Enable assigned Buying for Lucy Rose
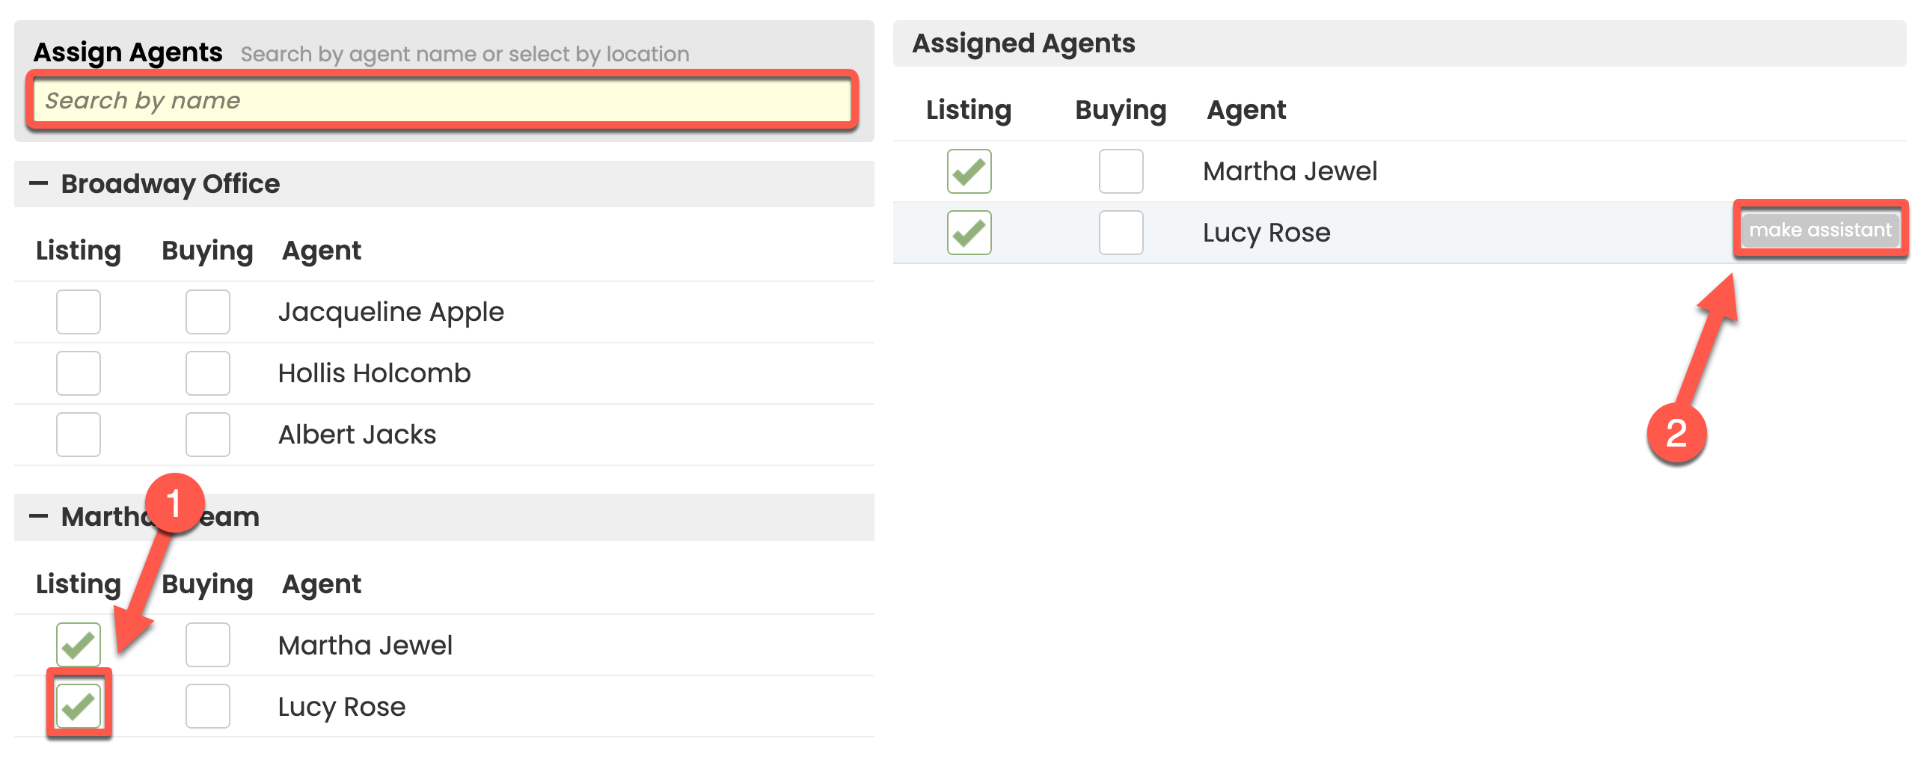This screenshot has height=760, width=1924. point(1121,233)
